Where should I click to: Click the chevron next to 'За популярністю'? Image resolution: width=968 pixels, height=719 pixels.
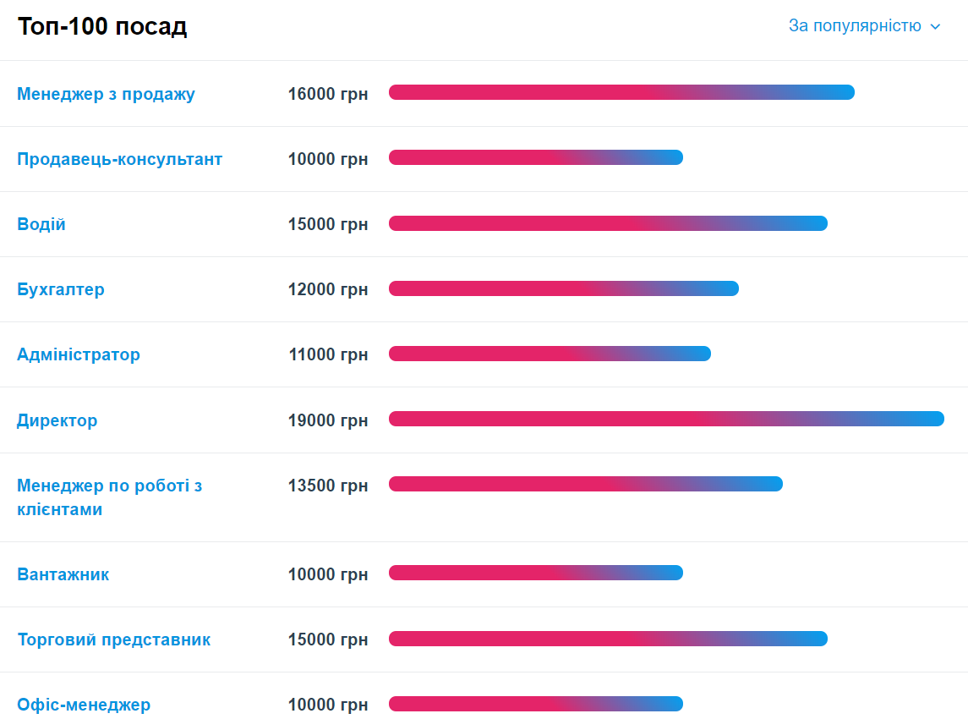point(935,27)
